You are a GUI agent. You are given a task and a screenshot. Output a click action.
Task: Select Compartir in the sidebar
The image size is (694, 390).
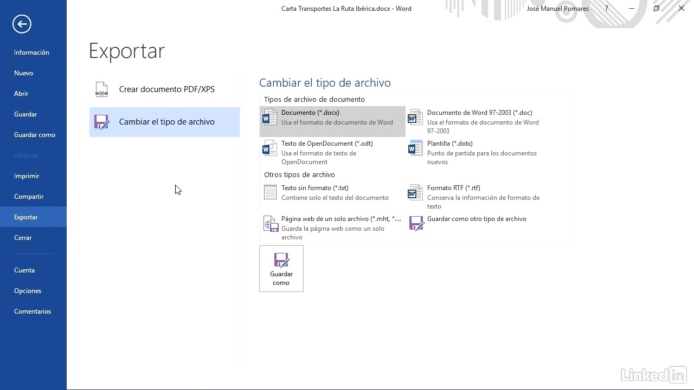pos(33,197)
